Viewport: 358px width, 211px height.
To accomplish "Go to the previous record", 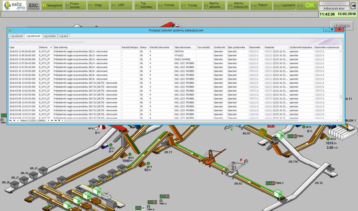I will tap(17, 120).
